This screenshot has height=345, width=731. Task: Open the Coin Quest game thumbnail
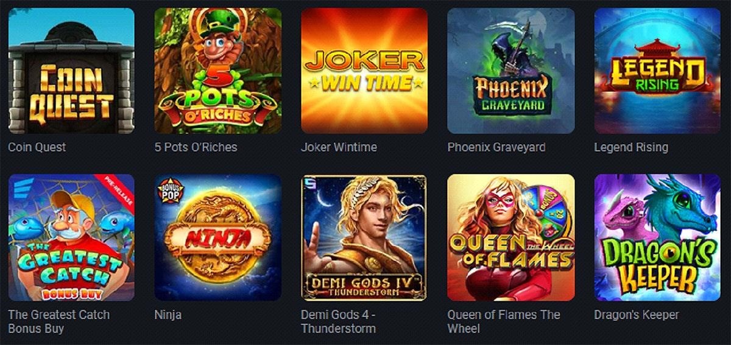click(71, 71)
